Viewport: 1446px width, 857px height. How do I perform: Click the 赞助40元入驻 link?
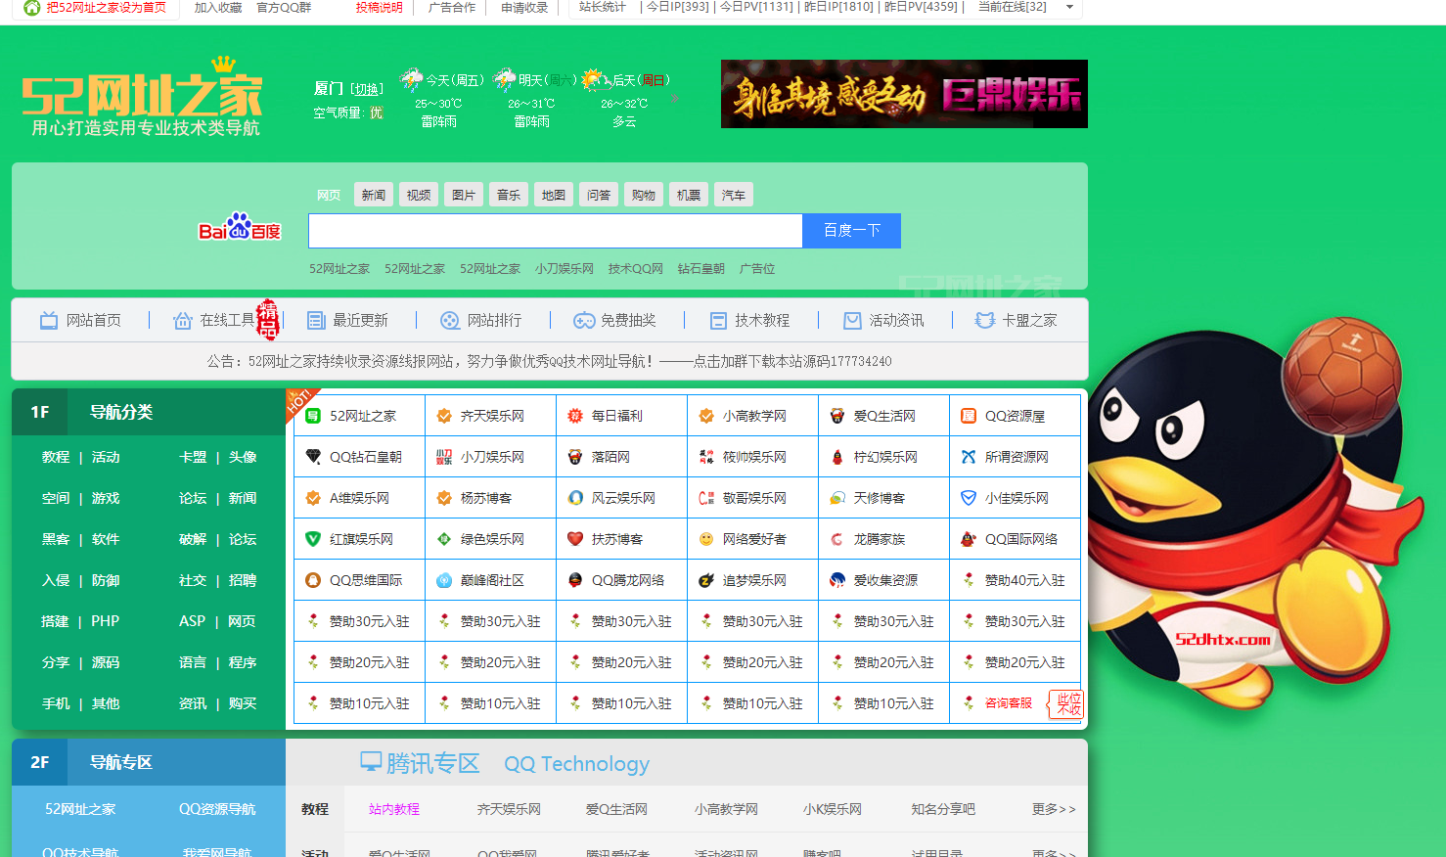pyautogui.click(x=1025, y=580)
